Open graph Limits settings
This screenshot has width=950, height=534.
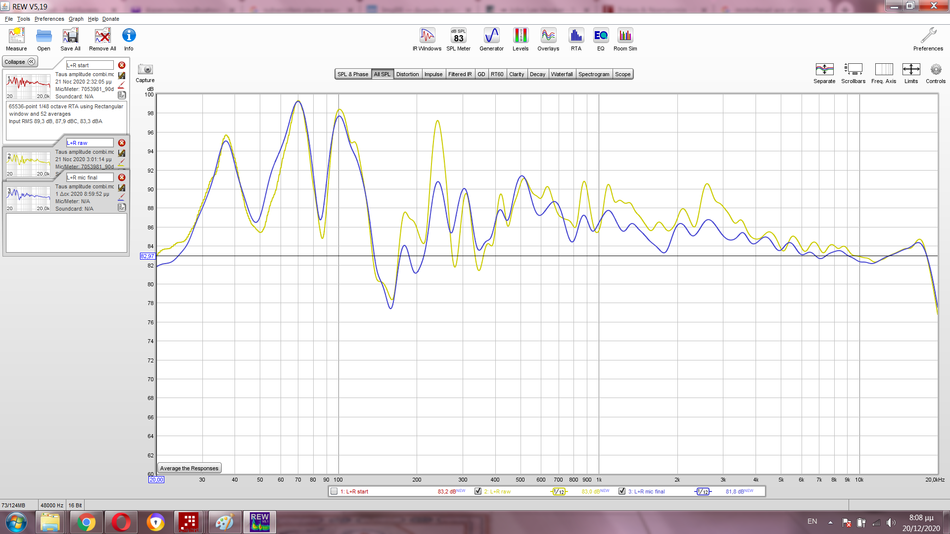[911, 73]
